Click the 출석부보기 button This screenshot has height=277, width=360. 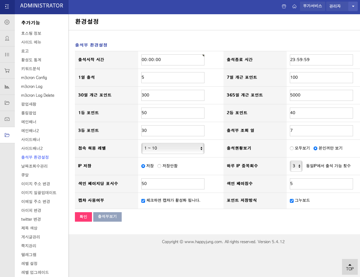pos(107,217)
